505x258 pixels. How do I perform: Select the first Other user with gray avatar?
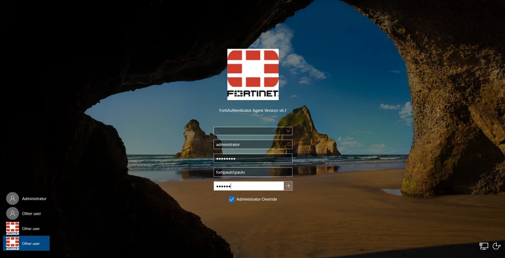pos(26,213)
